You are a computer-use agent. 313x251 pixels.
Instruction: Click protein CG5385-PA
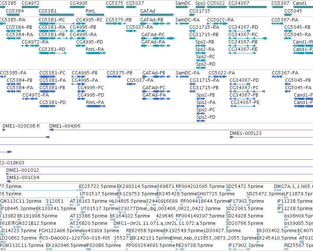[x=13, y=73]
